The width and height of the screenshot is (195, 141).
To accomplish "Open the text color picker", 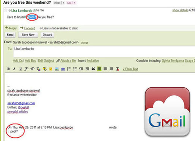I will tap(38, 69).
